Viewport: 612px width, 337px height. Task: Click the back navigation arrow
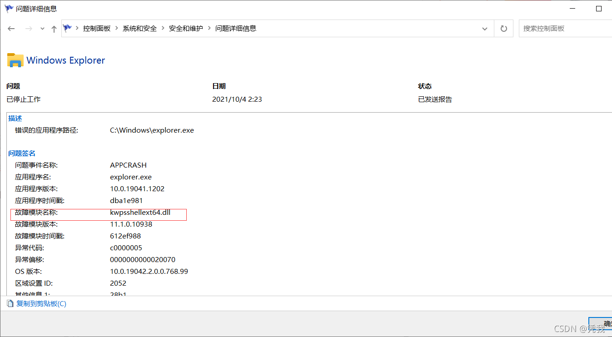(11, 28)
